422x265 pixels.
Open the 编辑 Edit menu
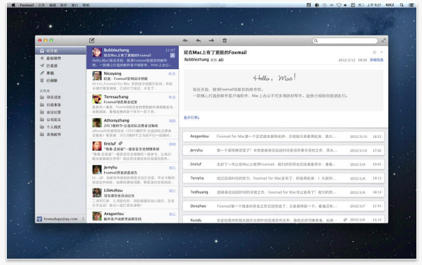(52, 5)
